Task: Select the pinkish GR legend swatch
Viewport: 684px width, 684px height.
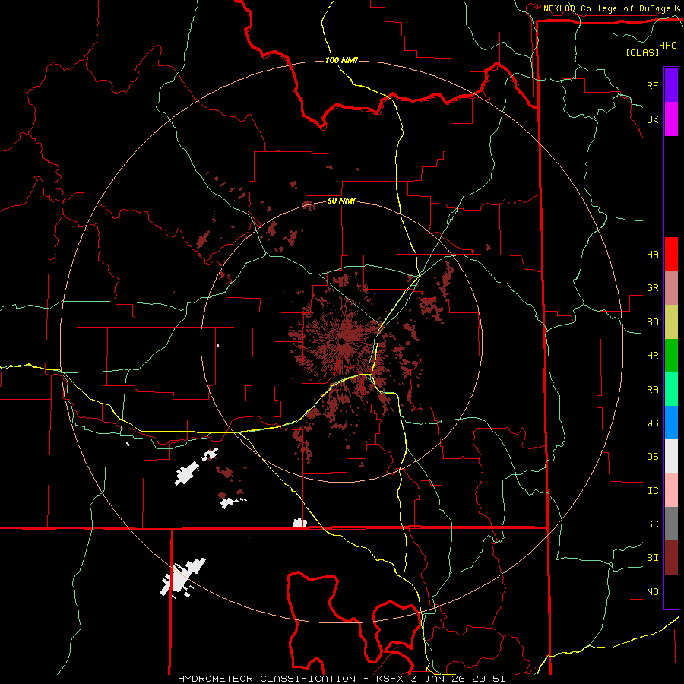Action: (671, 288)
